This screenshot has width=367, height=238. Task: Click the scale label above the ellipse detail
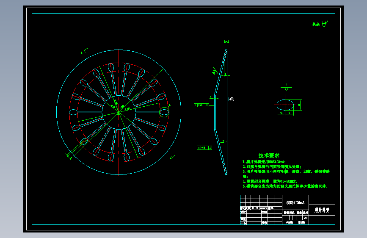pos(286,87)
